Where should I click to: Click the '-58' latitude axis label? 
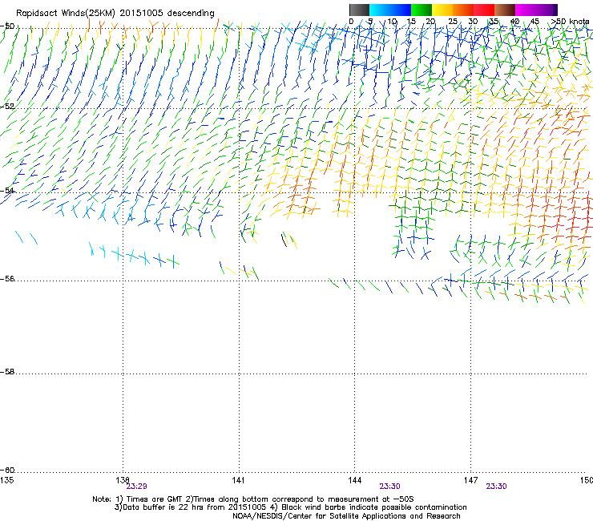tap(7, 372)
